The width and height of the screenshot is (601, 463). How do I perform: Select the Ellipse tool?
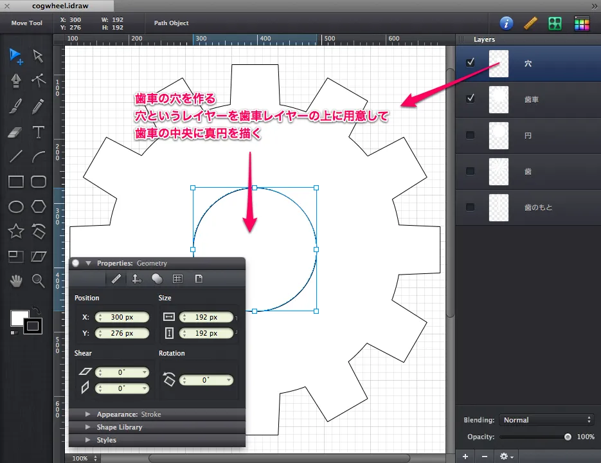coord(16,206)
